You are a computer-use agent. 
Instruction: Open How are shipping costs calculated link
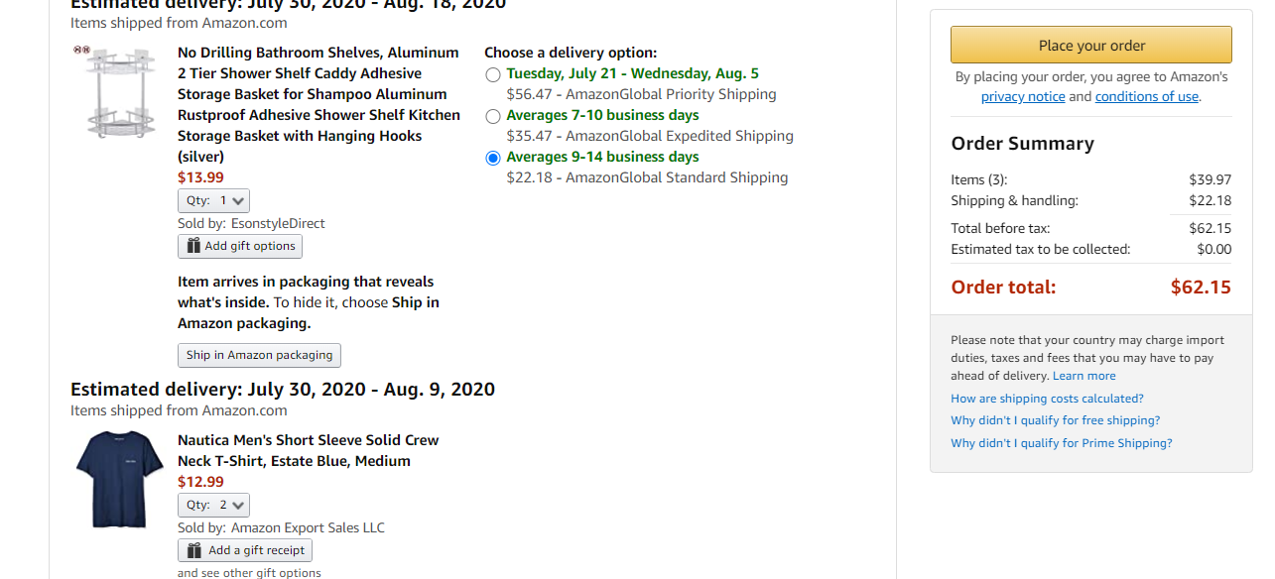1047,399
